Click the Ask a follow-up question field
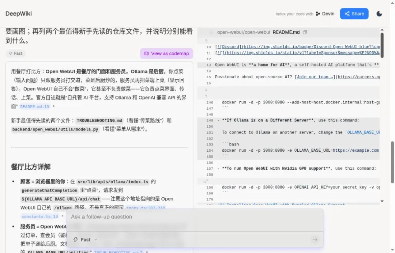Image resolution: width=395 pixels, height=253 pixels. tap(195, 217)
